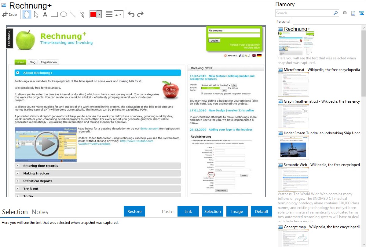The width and height of the screenshot is (366, 247).
Task: Paste as Image
Action: click(x=237, y=211)
